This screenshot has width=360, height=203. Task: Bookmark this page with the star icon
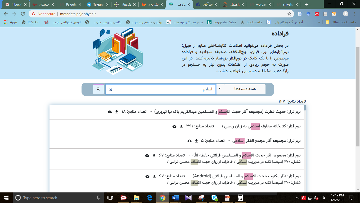tap(289, 14)
